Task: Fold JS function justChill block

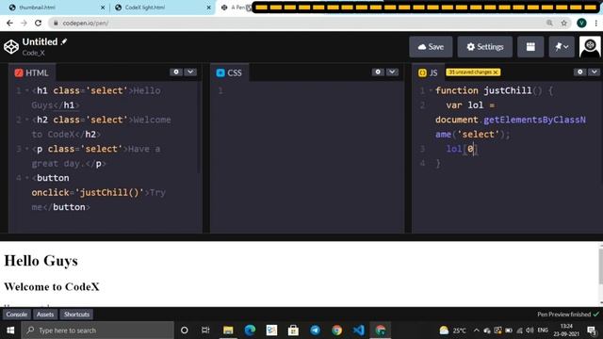Action: point(431,90)
